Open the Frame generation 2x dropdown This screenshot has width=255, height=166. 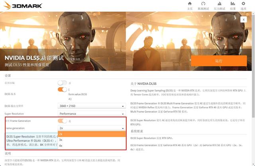point(92,128)
